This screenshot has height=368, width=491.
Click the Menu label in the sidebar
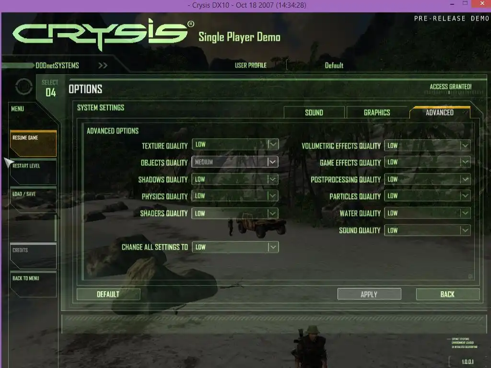tap(18, 109)
